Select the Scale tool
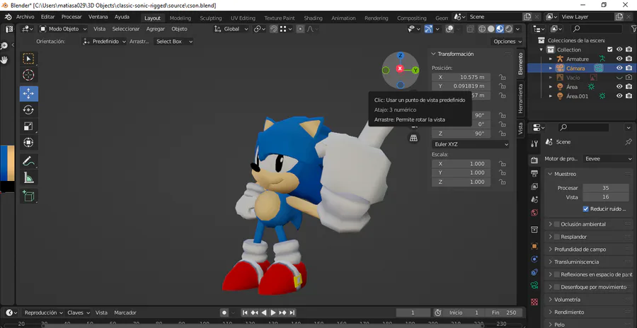This screenshot has height=328, width=637. [x=28, y=127]
